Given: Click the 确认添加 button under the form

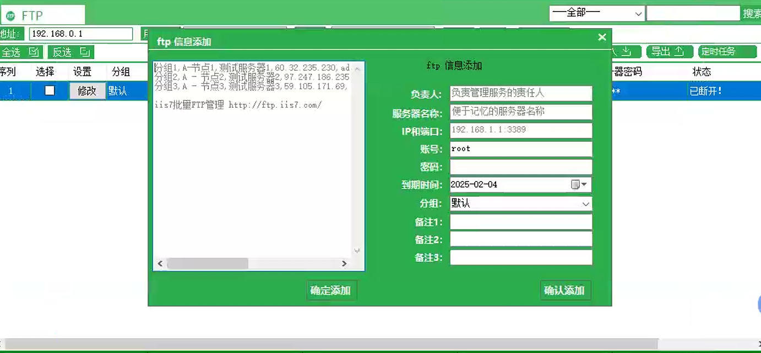Looking at the screenshot, I should (565, 290).
